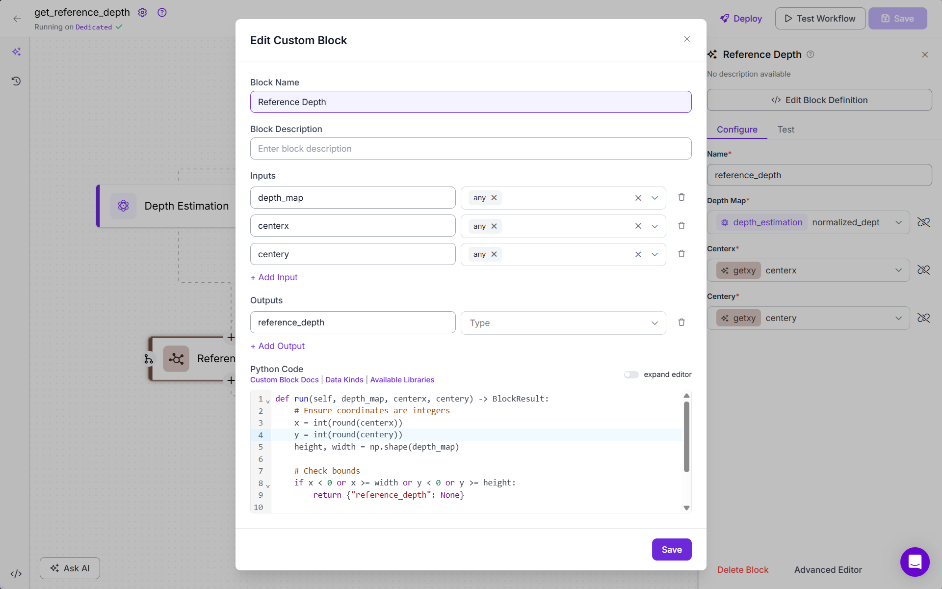942x589 pixels.
Task: Delete the centery input row
Action: pyautogui.click(x=681, y=254)
